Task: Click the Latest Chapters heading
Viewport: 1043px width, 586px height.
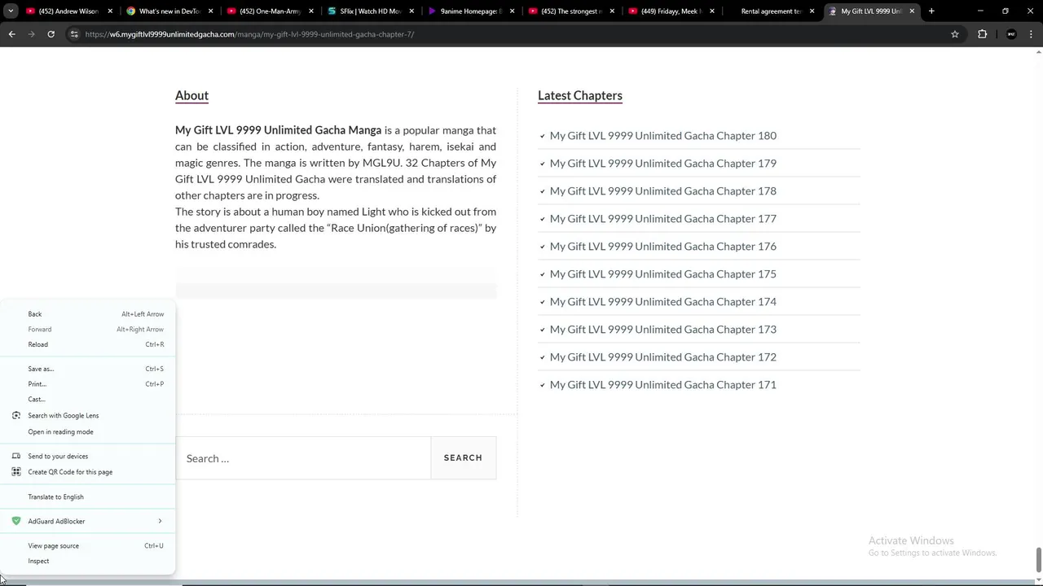Action: click(580, 95)
